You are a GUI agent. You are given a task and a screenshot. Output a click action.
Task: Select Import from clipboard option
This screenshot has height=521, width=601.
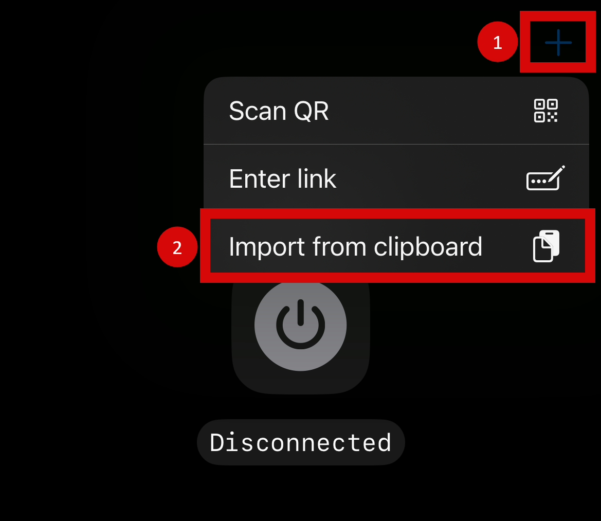397,246
